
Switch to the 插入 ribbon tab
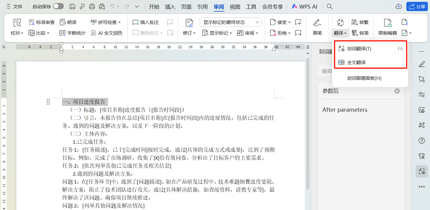pyautogui.click(x=170, y=6)
